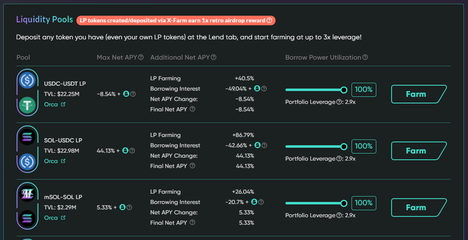The image size is (468, 240).
Task: Click help icon by SOL-USDC Max Net APY
Action: pyautogui.click(x=132, y=151)
